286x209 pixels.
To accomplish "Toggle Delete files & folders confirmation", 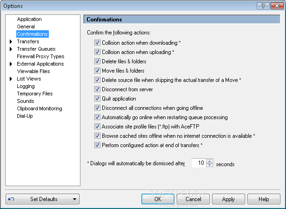I will click(97, 61).
